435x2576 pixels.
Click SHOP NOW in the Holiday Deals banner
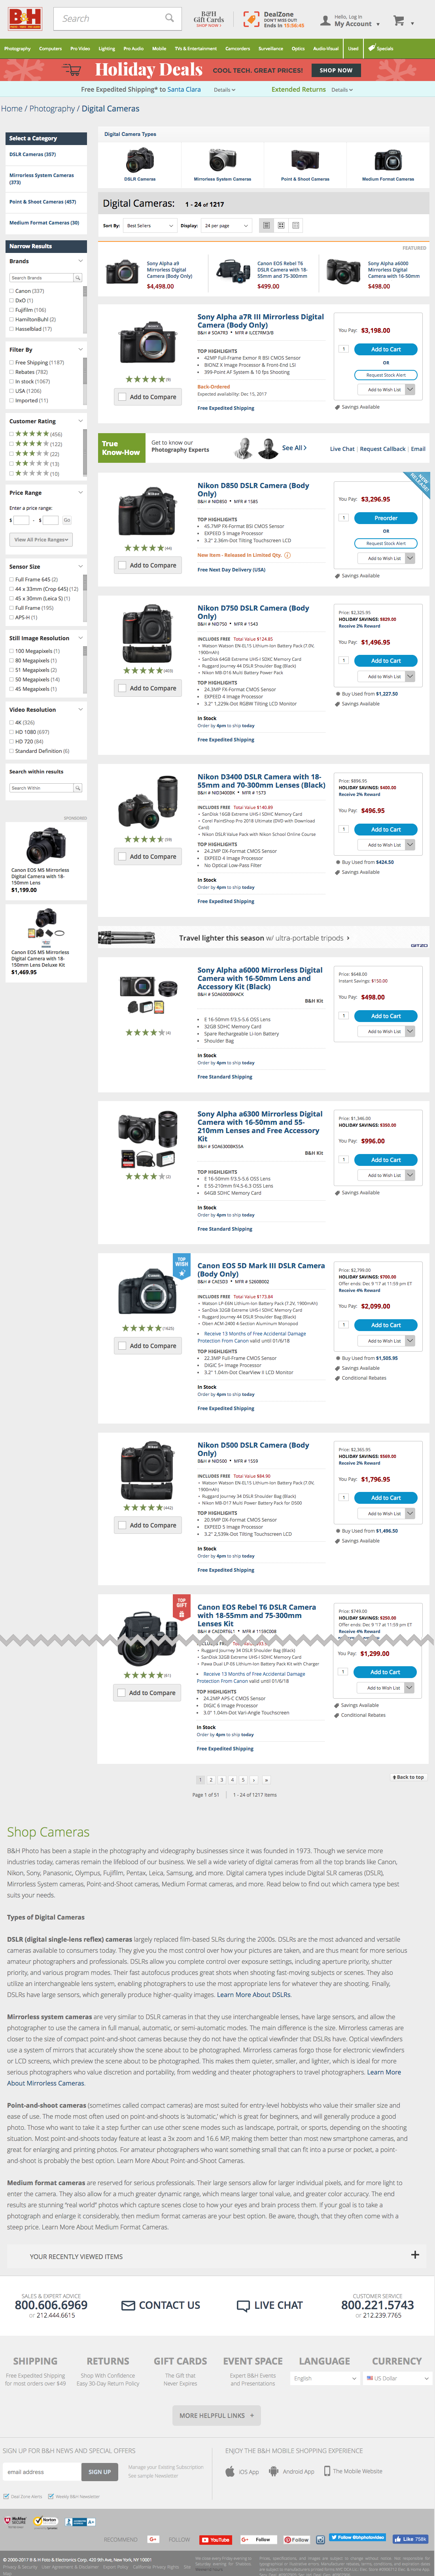[x=337, y=70]
